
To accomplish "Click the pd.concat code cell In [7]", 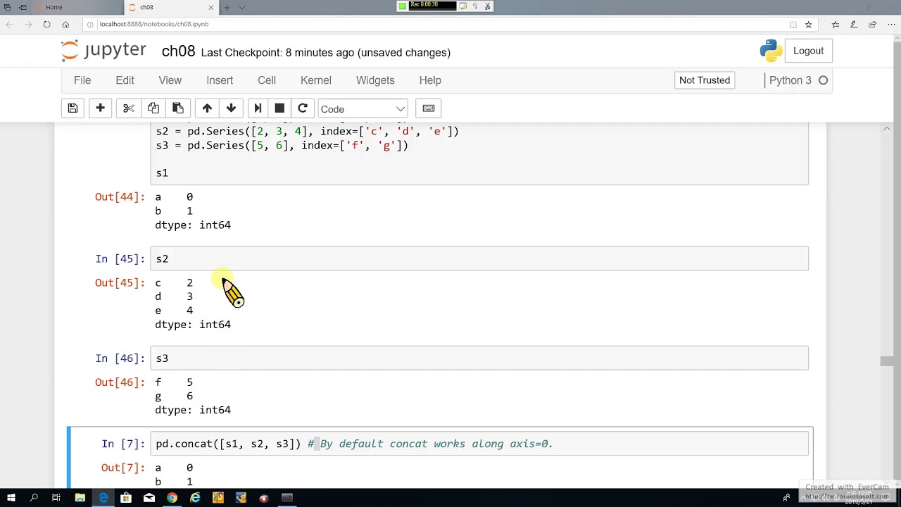I will (479, 444).
